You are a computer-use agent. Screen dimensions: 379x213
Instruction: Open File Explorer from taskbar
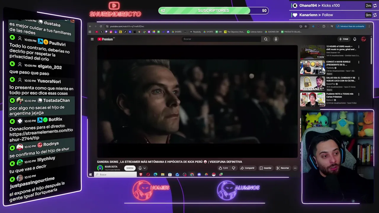tap(163, 175)
